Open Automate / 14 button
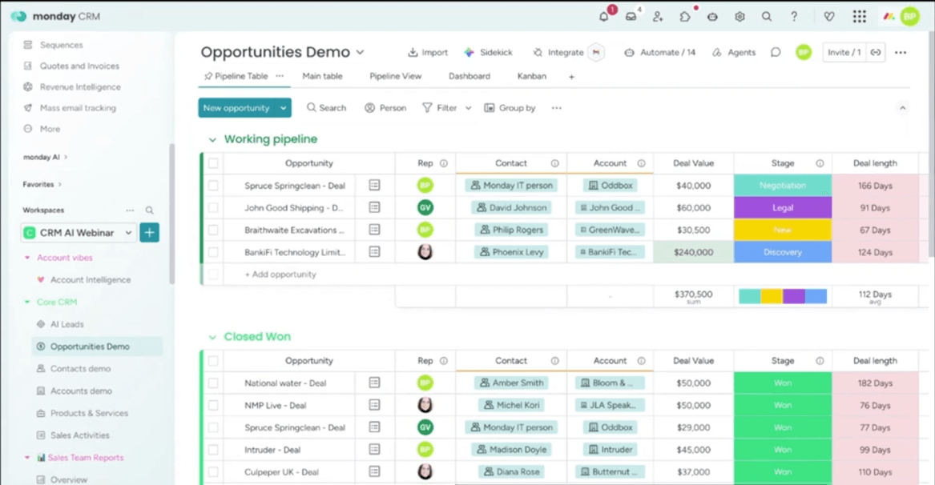The height and width of the screenshot is (485, 935). [659, 53]
